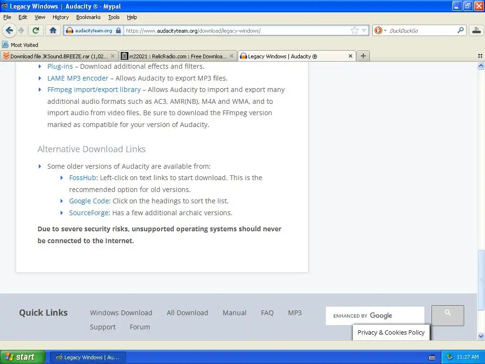Go back with the Back arrow button

9,30
